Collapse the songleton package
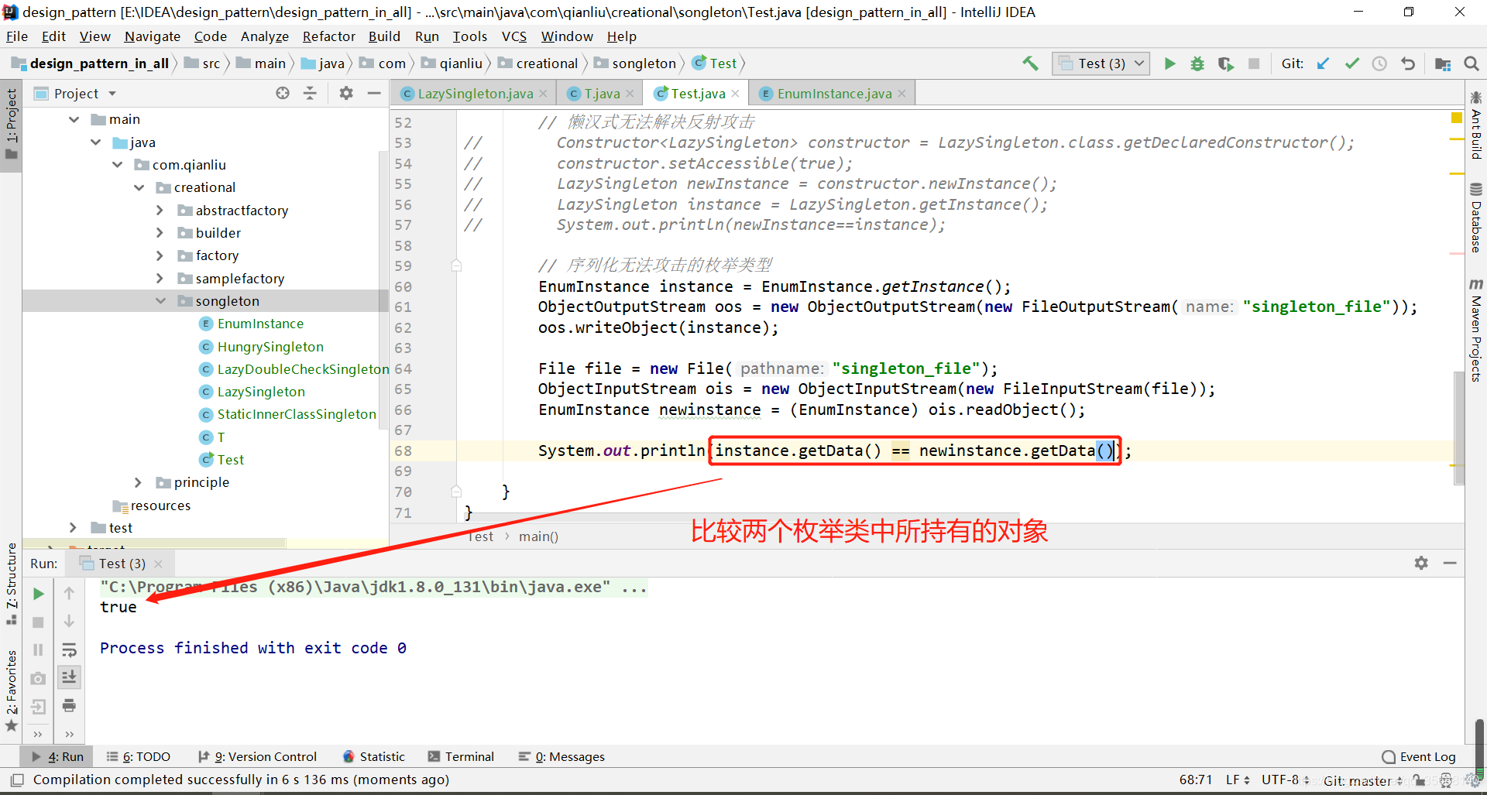 click(160, 301)
